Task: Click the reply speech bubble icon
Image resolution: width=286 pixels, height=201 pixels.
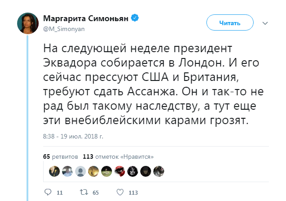Action: [x=49, y=192]
